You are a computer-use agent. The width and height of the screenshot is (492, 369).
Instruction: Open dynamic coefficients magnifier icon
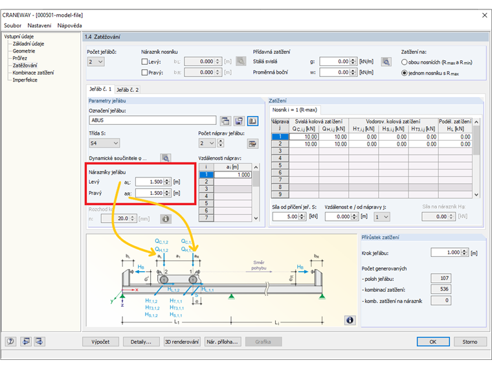166,158
